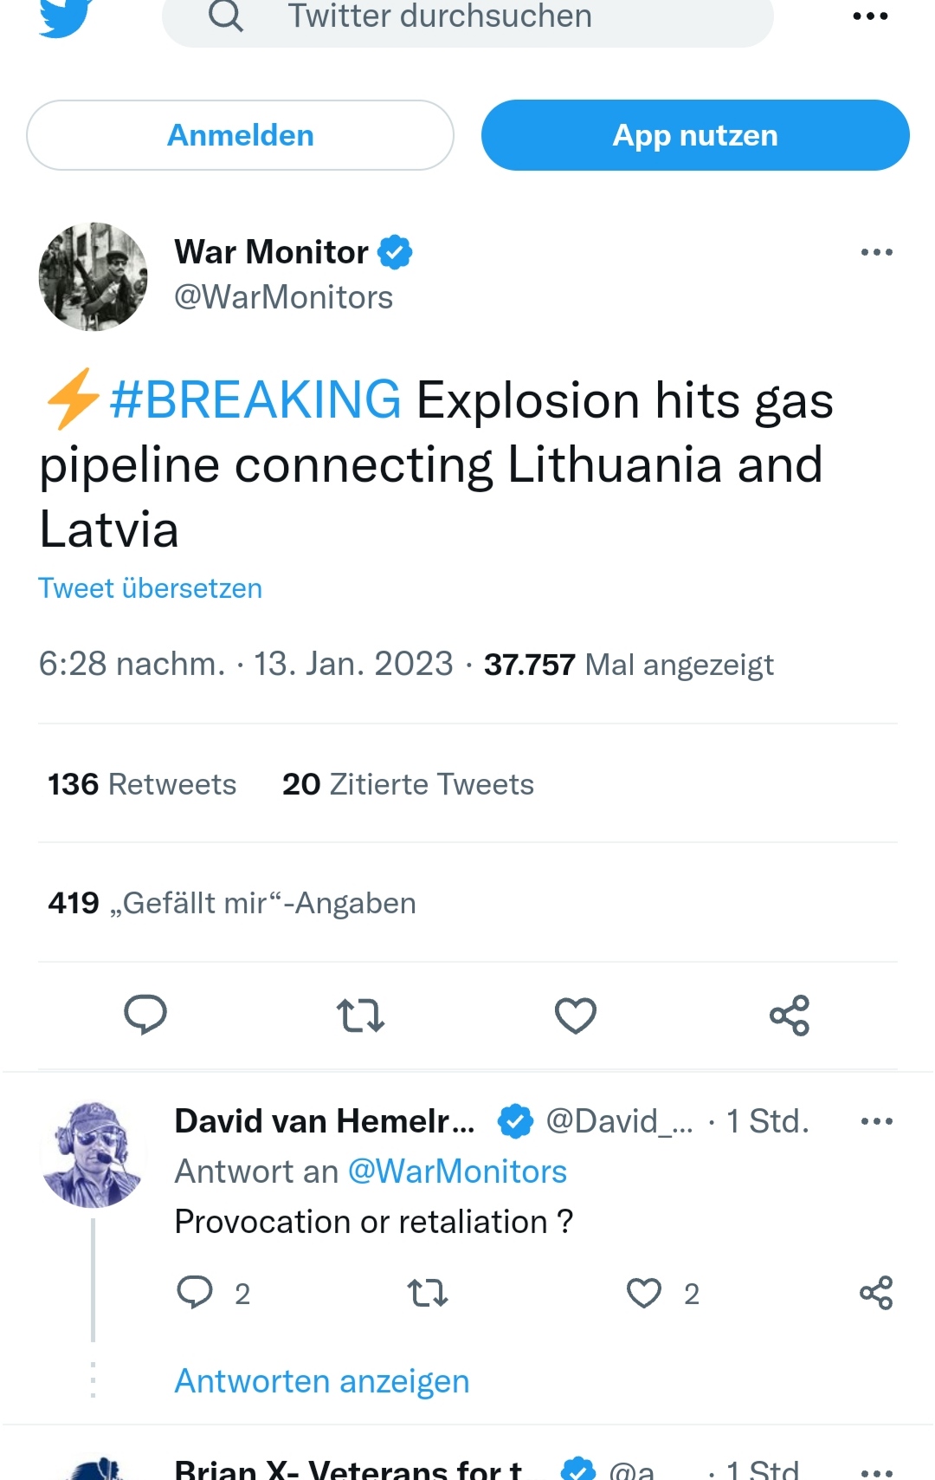Share the War Monitor tweet
This screenshot has height=1480, width=935.
(790, 1015)
